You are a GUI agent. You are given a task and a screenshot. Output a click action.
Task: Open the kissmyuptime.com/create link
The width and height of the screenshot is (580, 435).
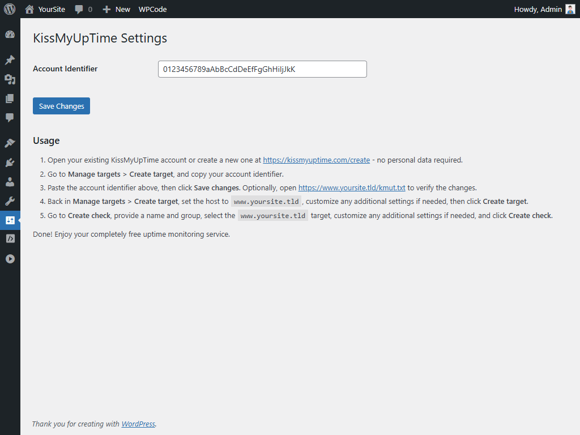(x=316, y=160)
